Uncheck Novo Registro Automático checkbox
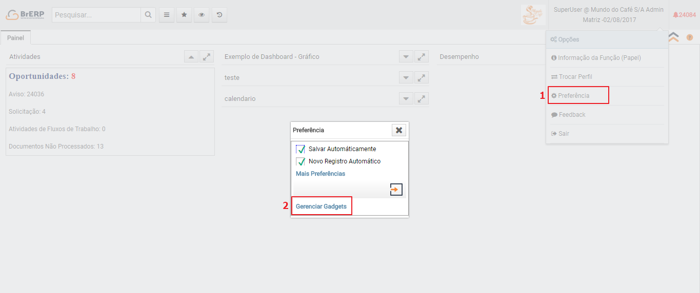 [301, 161]
